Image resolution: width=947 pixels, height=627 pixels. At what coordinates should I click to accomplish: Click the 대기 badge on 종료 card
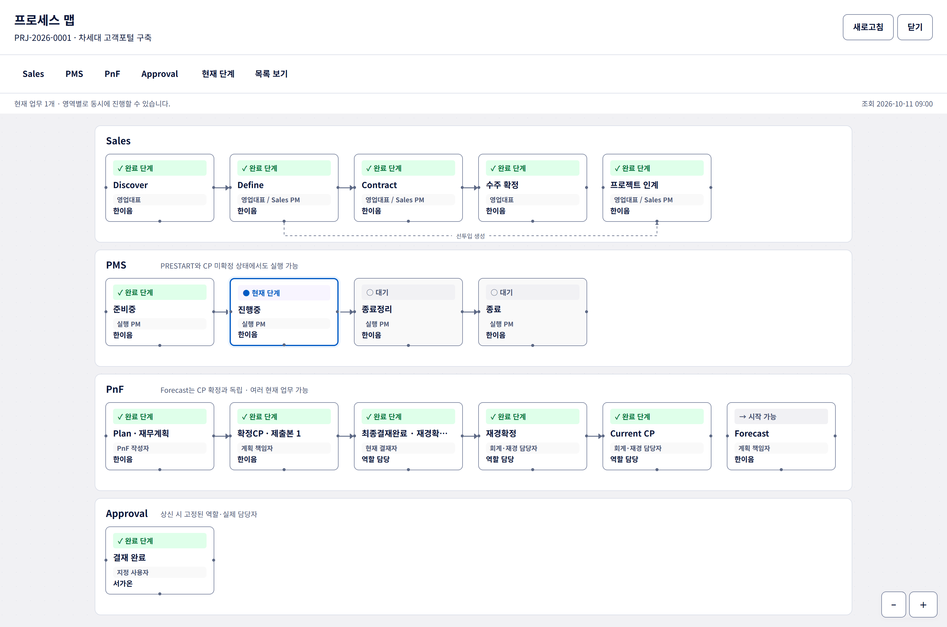click(532, 292)
